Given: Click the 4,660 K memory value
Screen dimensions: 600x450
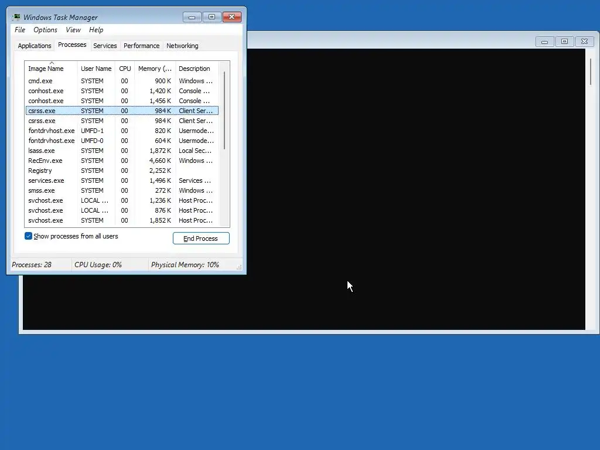Looking at the screenshot, I should pos(160,161).
